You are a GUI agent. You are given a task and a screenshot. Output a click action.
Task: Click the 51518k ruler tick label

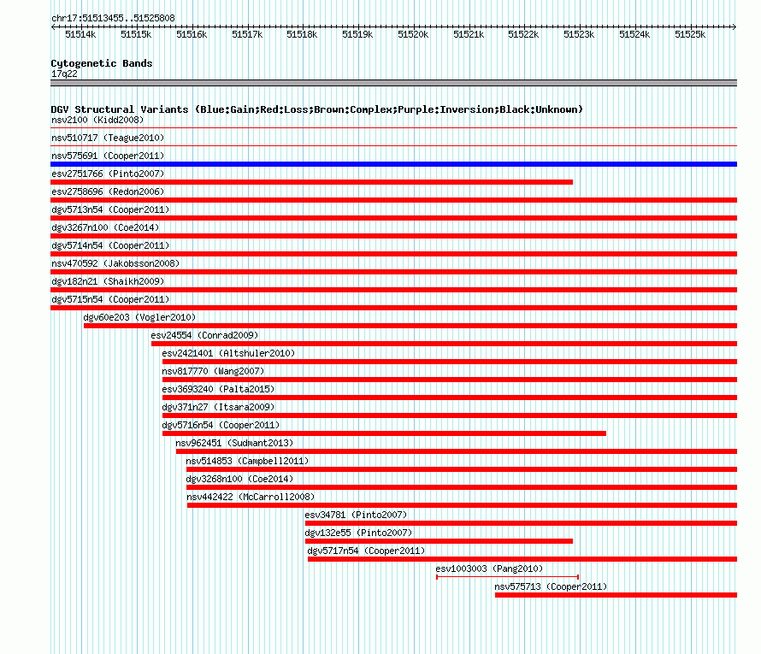coord(302,34)
